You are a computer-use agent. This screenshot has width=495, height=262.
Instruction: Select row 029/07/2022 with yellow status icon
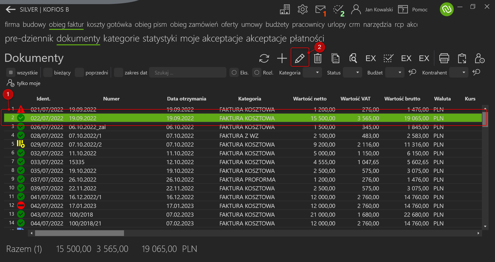(x=243, y=144)
